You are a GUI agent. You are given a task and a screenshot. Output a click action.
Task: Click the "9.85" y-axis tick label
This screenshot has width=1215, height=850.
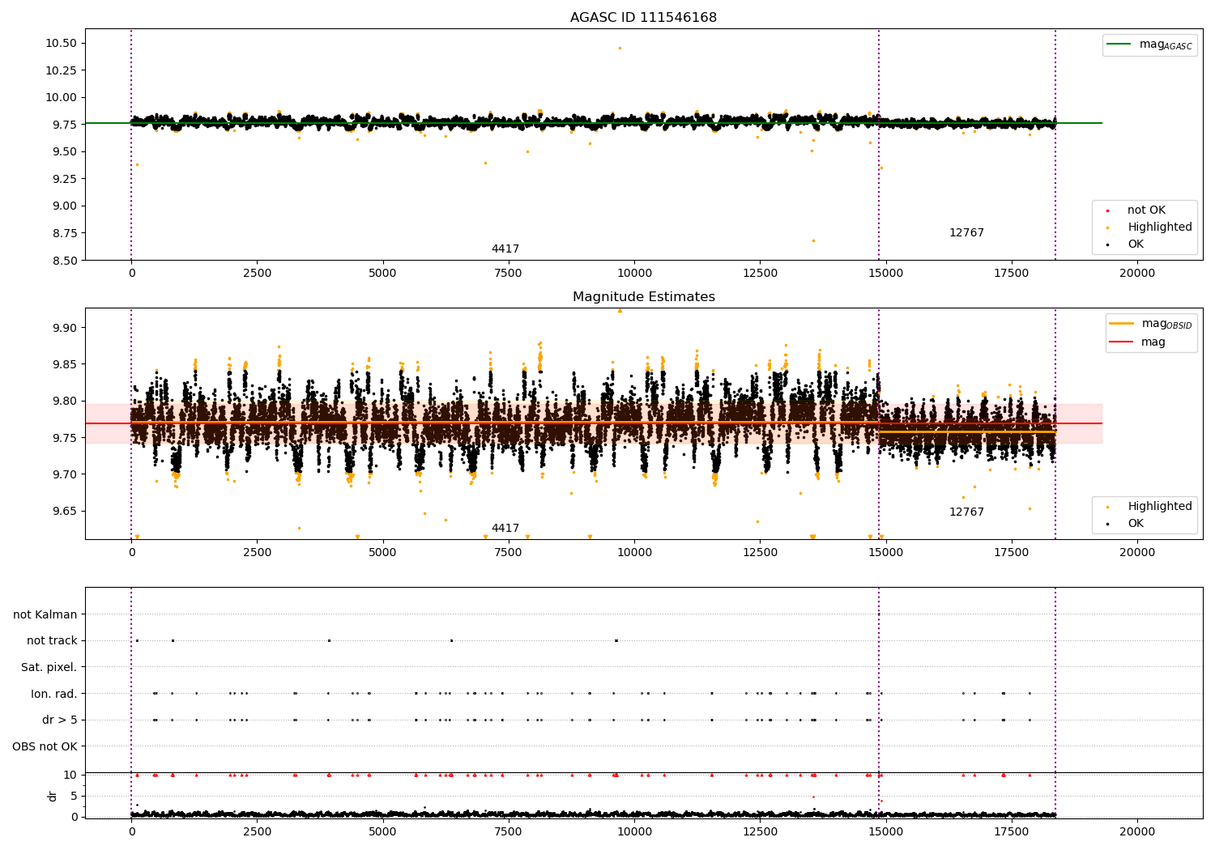65,364
